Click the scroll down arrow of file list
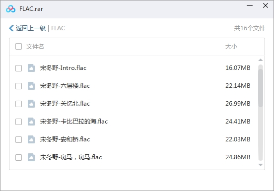 (x=261, y=165)
